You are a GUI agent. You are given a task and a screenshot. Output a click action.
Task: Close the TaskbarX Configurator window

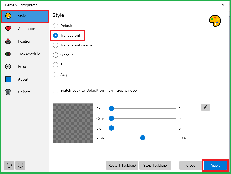223,5
